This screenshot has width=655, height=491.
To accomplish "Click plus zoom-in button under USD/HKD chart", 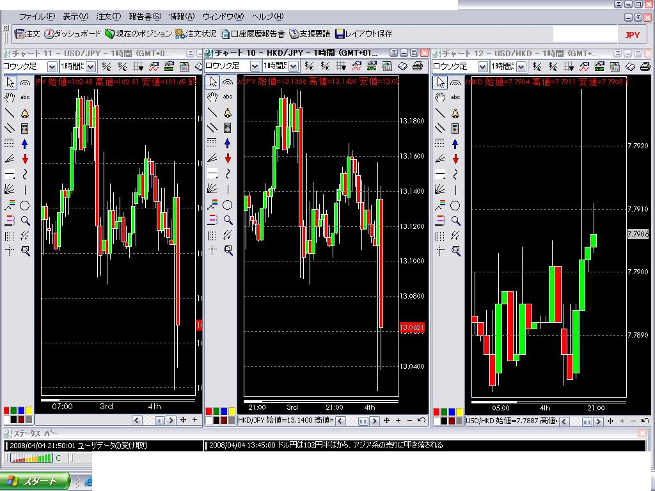I will pyautogui.click(x=622, y=421).
